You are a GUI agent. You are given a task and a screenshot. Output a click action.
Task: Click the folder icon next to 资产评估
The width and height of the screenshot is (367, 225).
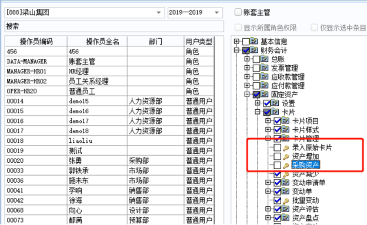(286, 209)
